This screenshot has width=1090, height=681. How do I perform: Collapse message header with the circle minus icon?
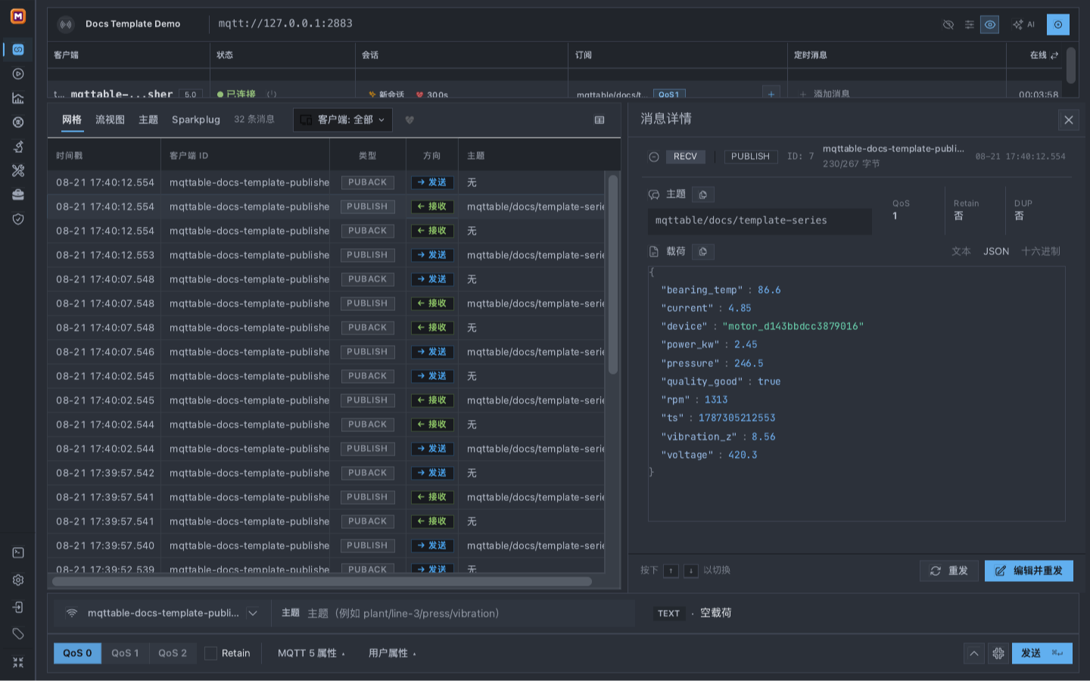pyautogui.click(x=654, y=157)
